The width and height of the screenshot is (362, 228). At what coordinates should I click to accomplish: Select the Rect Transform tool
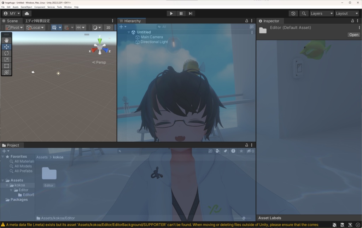point(6,65)
